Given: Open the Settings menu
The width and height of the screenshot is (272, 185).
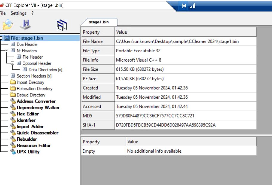Looking at the screenshot, I should [19, 13].
